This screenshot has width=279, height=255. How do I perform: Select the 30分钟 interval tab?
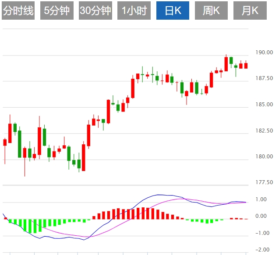pyautogui.click(x=95, y=10)
